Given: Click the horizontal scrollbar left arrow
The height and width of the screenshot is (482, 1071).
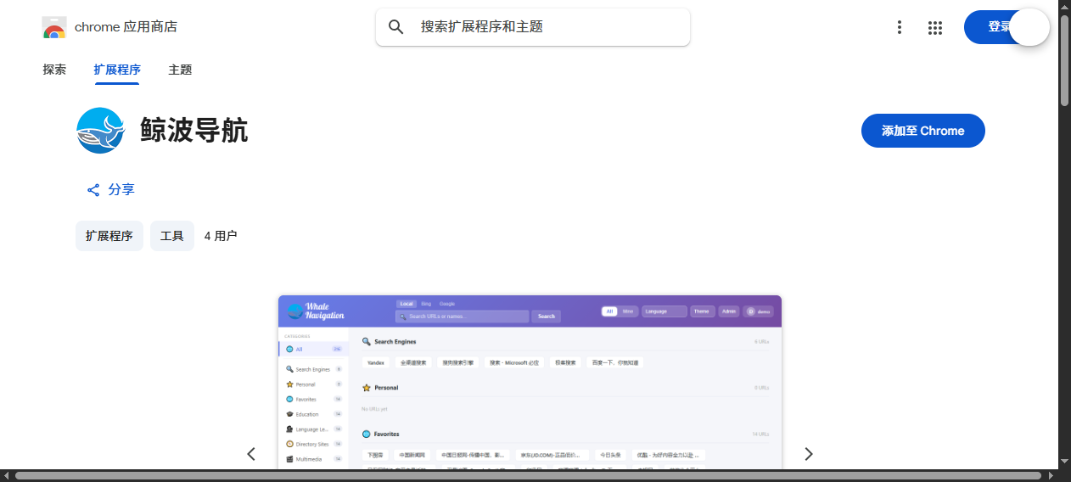Looking at the screenshot, I should (x=6, y=475).
